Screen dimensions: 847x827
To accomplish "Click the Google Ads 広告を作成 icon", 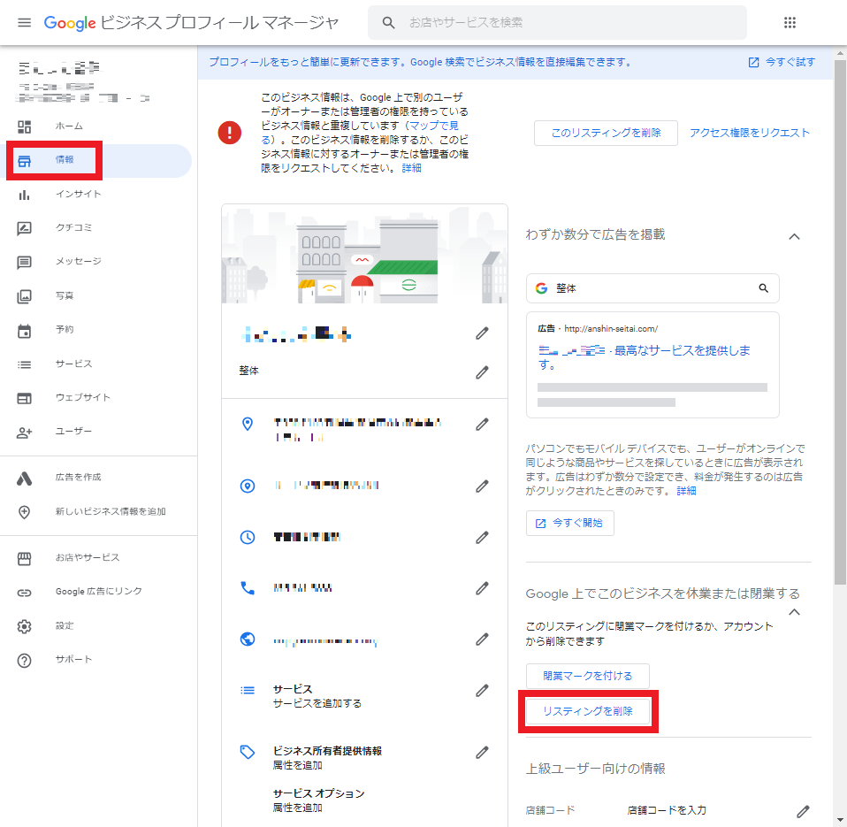I will 24,479.
